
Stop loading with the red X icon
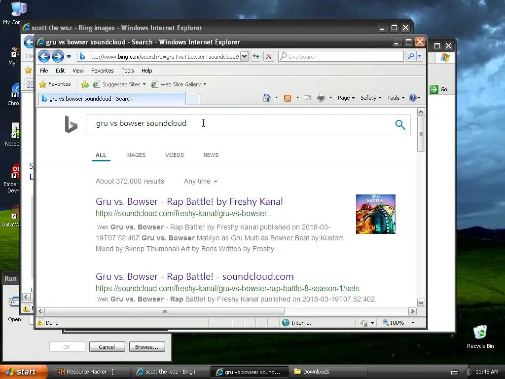click(x=269, y=56)
